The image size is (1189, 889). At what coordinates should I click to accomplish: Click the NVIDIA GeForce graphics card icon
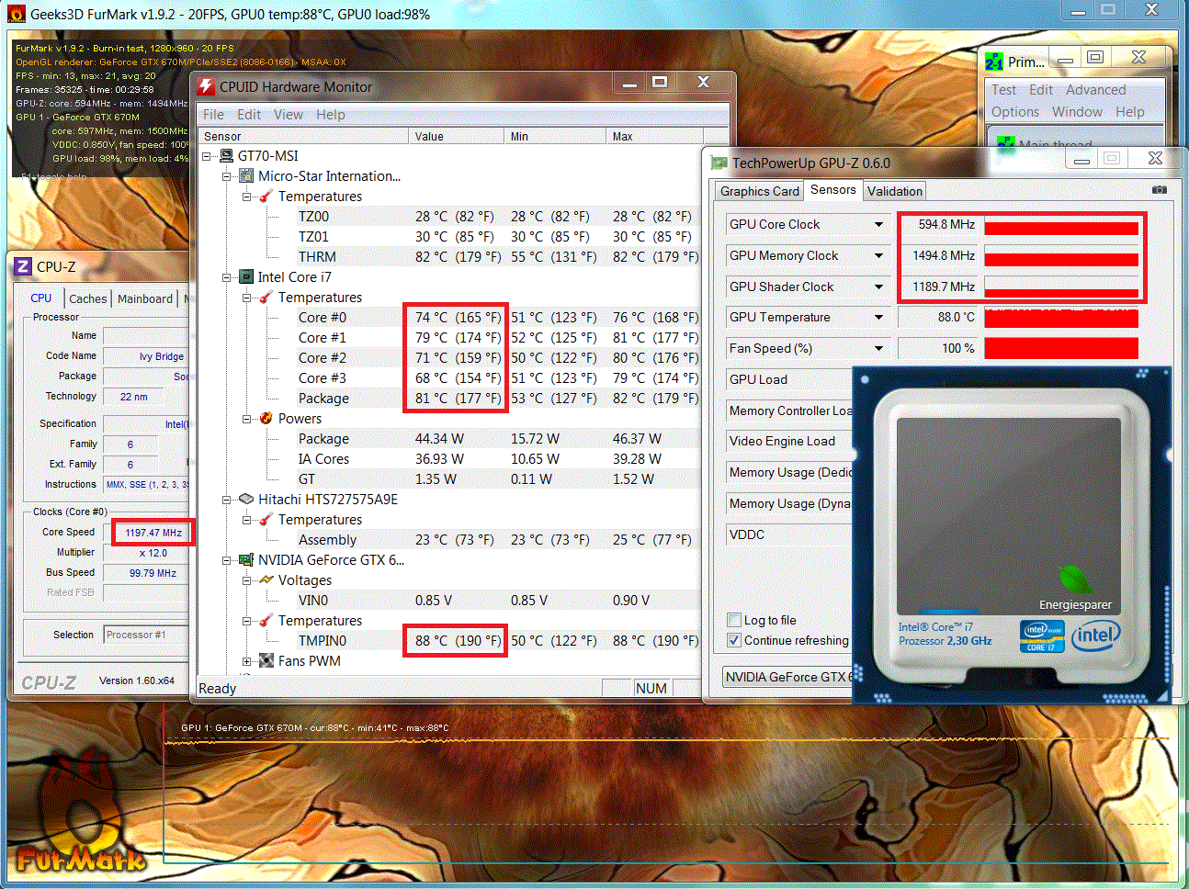point(246,560)
